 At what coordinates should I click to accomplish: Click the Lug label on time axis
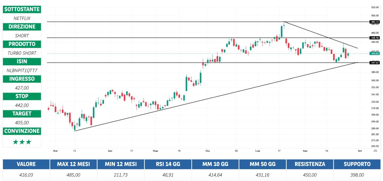pos(258,151)
